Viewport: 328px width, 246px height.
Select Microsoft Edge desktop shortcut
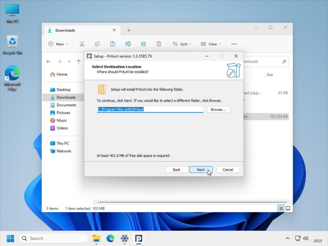(x=12, y=78)
